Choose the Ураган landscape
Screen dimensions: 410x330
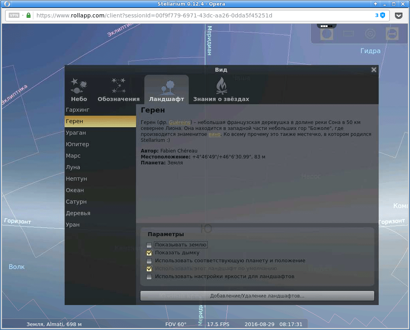coord(100,133)
